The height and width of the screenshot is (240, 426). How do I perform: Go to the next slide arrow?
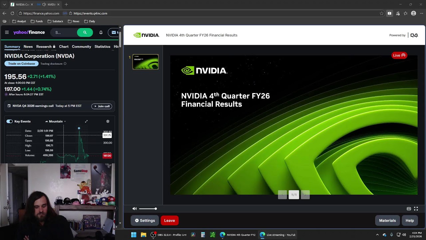(305, 195)
